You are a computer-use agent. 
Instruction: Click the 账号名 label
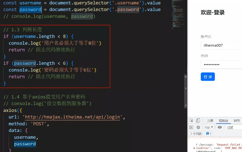click(206, 37)
